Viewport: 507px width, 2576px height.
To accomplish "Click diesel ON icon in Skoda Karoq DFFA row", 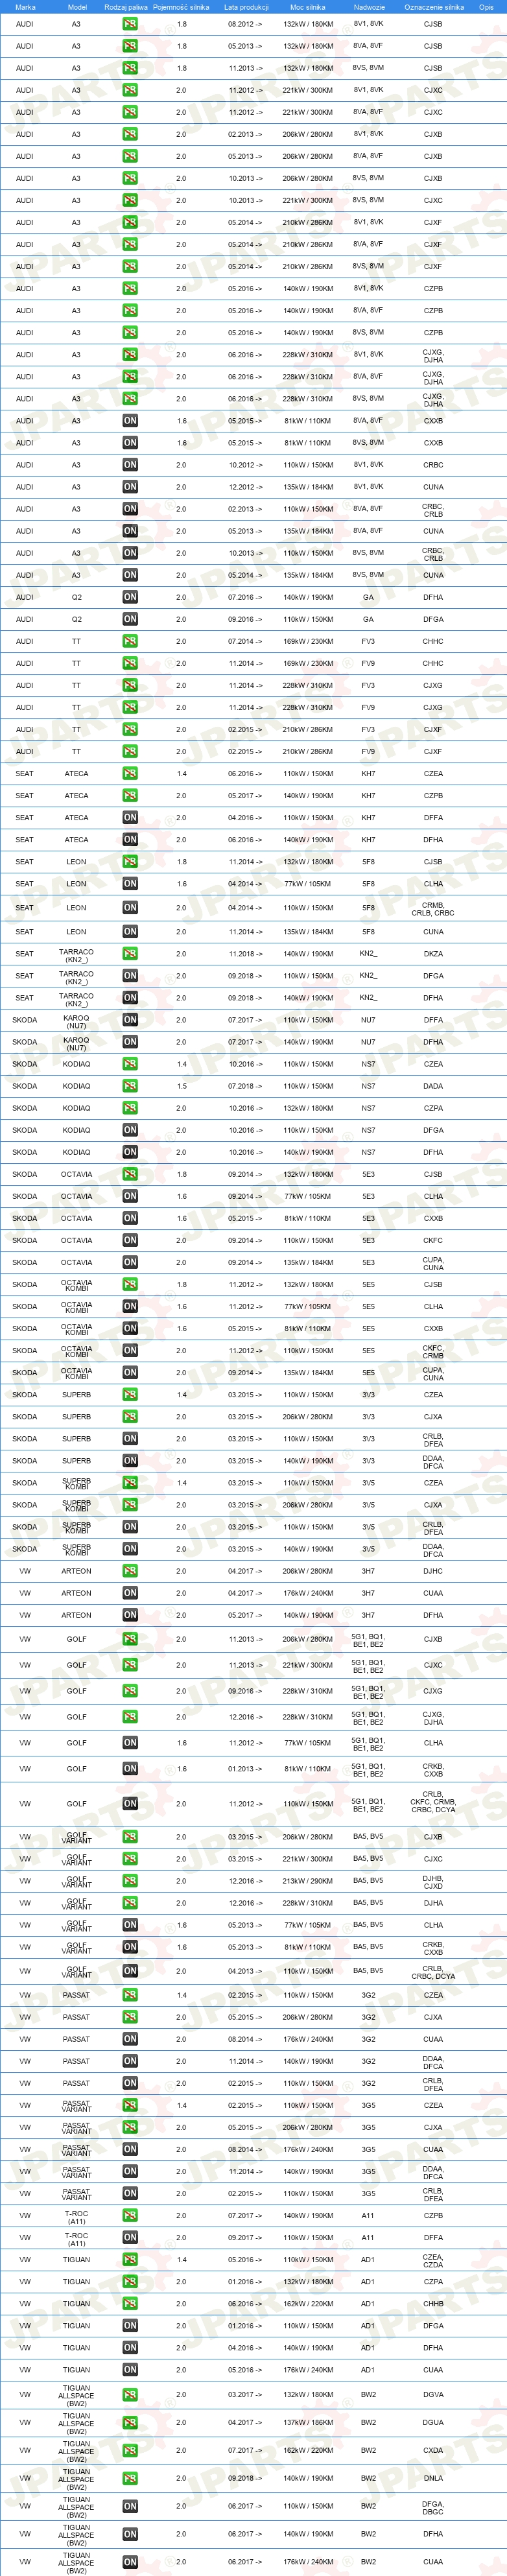I will [130, 1020].
